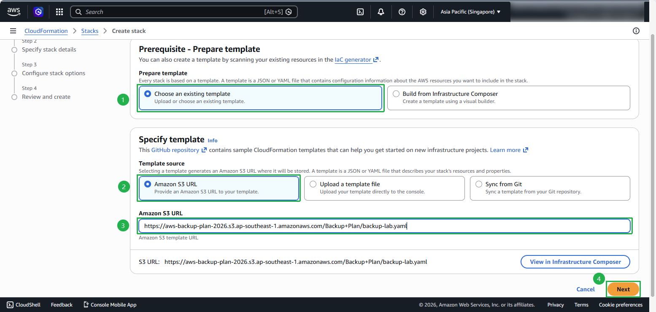The width and height of the screenshot is (656, 312).
Task: Click the Console Mobile App icon
Action: pyautogui.click(x=86, y=304)
